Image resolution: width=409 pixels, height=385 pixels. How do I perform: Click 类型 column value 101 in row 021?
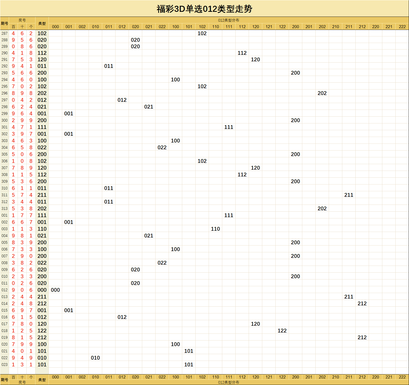click(x=42, y=351)
